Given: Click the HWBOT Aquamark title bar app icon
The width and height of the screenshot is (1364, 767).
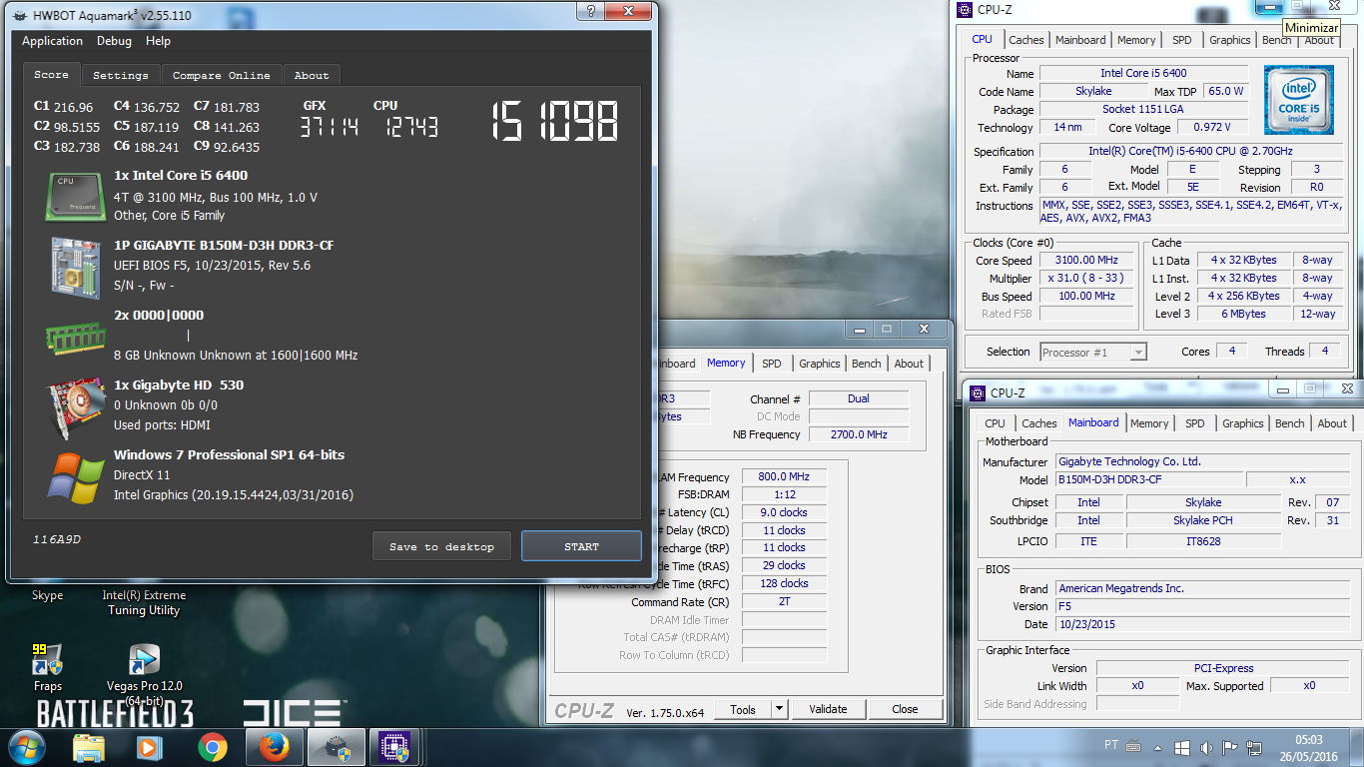Looking at the screenshot, I should (x=19, y=16).
